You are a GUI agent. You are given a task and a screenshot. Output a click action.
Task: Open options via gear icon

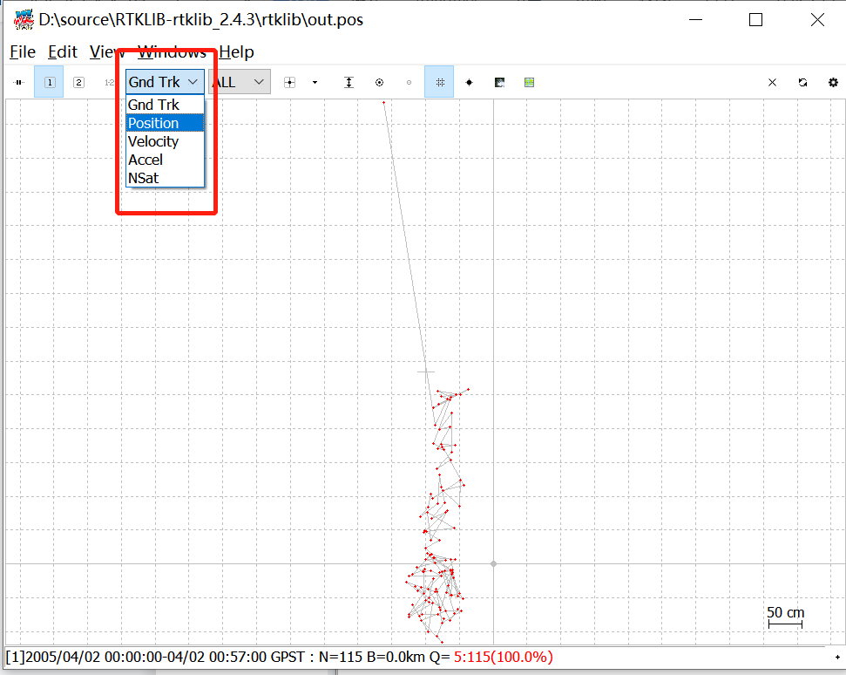pos(833,83)
